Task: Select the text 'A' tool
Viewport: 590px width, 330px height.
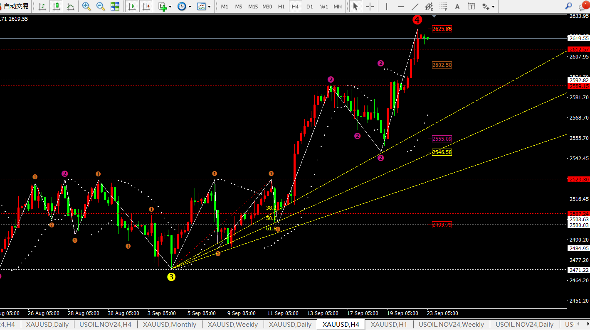Action: [457, 6]
